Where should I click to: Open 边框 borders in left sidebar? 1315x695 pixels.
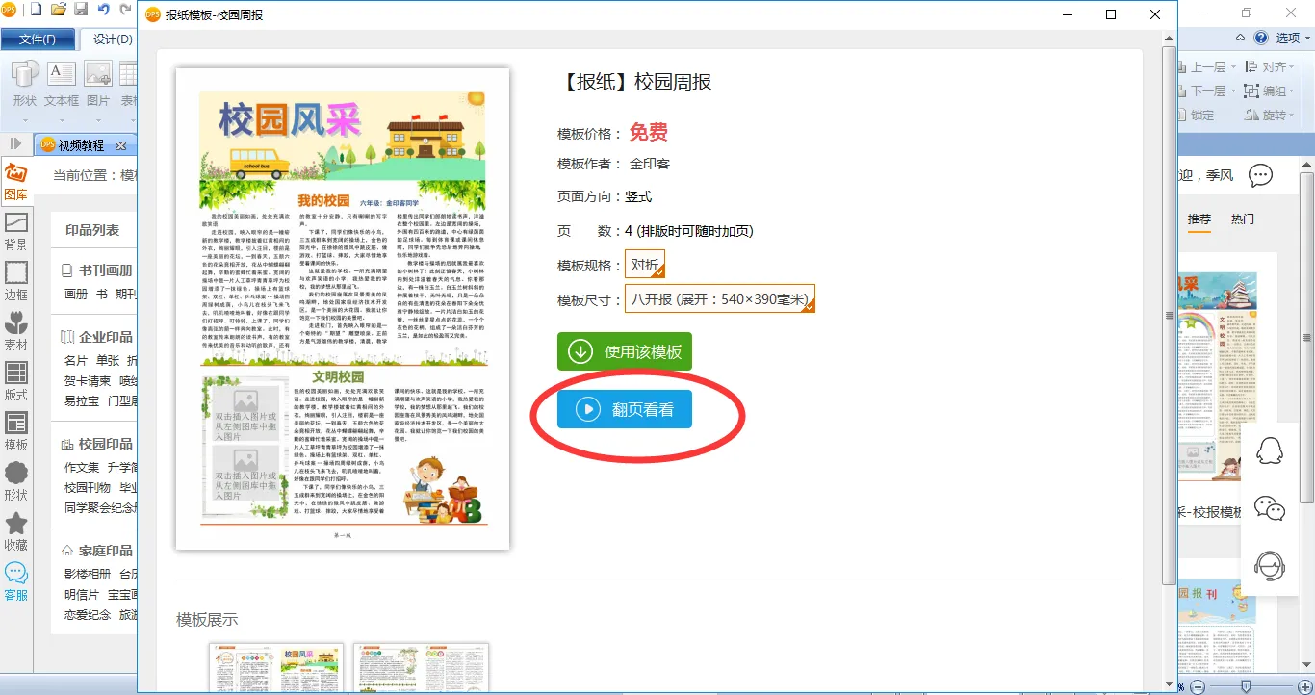[x=15, y=282]
